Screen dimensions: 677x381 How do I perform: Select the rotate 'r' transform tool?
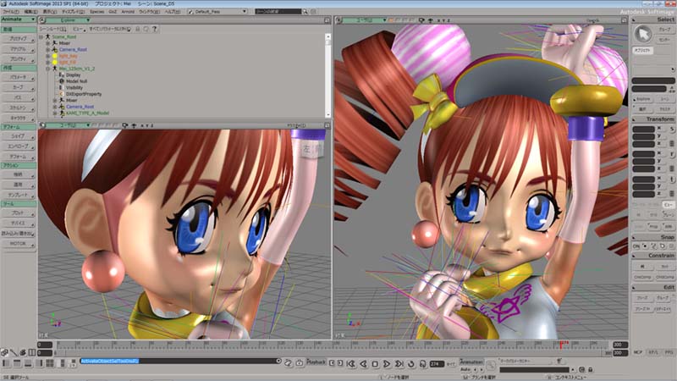pyautogui.click(x=672, y=154)
